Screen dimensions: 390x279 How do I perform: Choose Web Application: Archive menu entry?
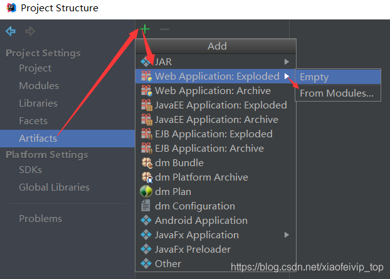tap(216, 90)
